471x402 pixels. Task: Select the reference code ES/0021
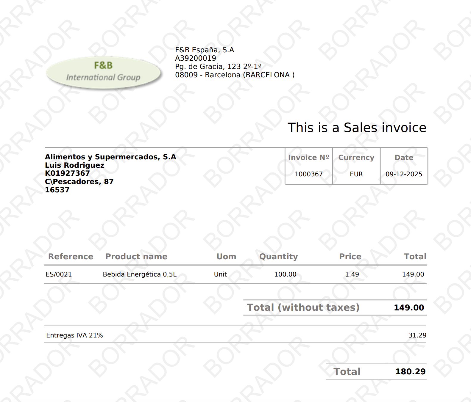[x=59, y=274]
